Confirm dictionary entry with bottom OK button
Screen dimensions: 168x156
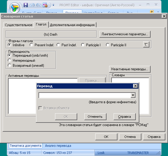coord(106,137)
